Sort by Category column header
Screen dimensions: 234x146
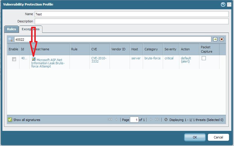coord(153,49)
